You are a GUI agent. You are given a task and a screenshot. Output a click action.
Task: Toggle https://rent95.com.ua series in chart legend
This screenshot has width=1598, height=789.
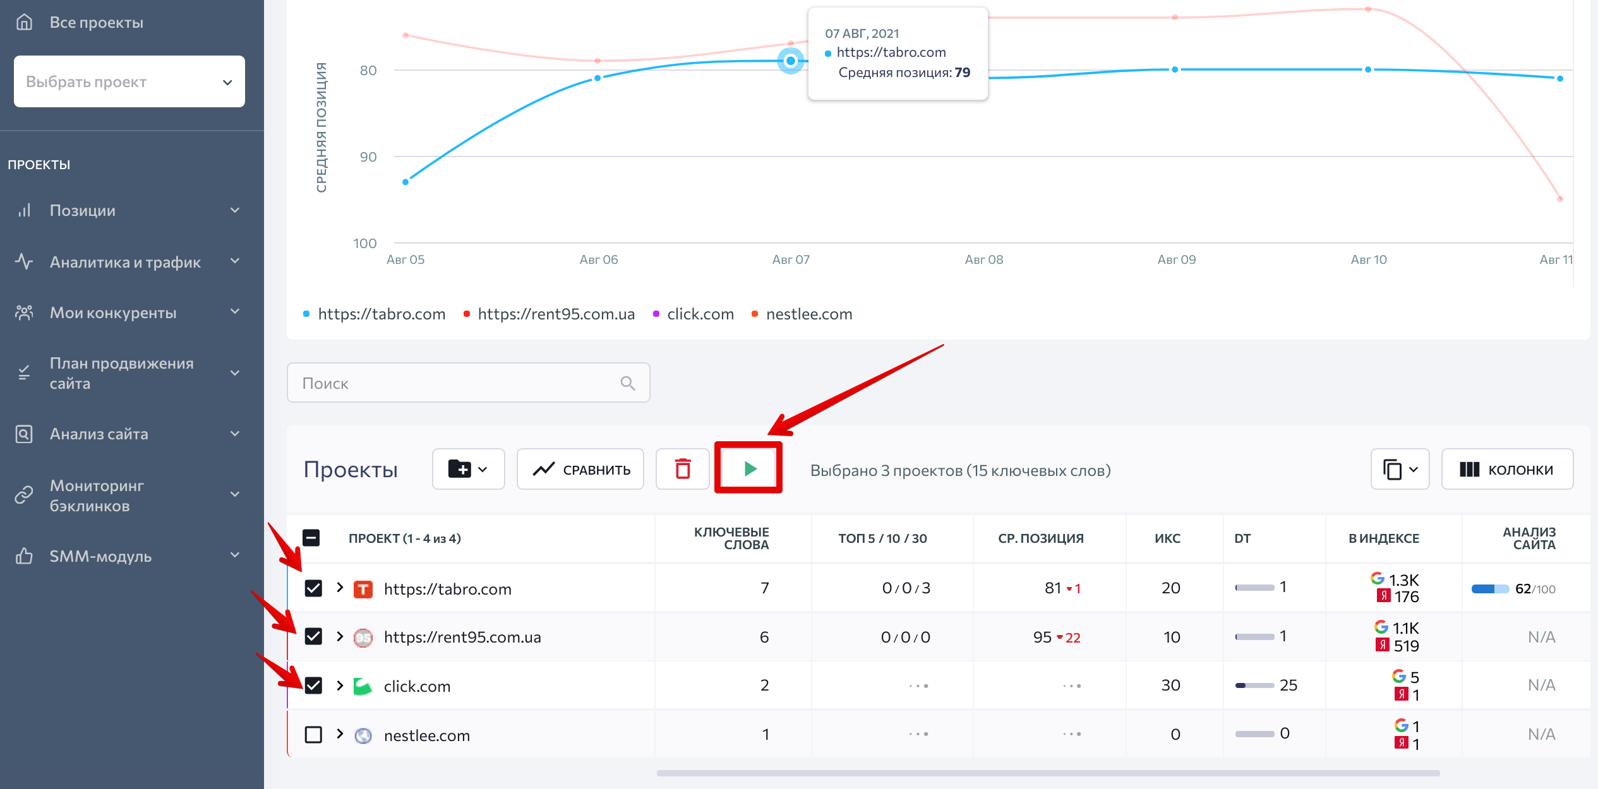point(548,314)
